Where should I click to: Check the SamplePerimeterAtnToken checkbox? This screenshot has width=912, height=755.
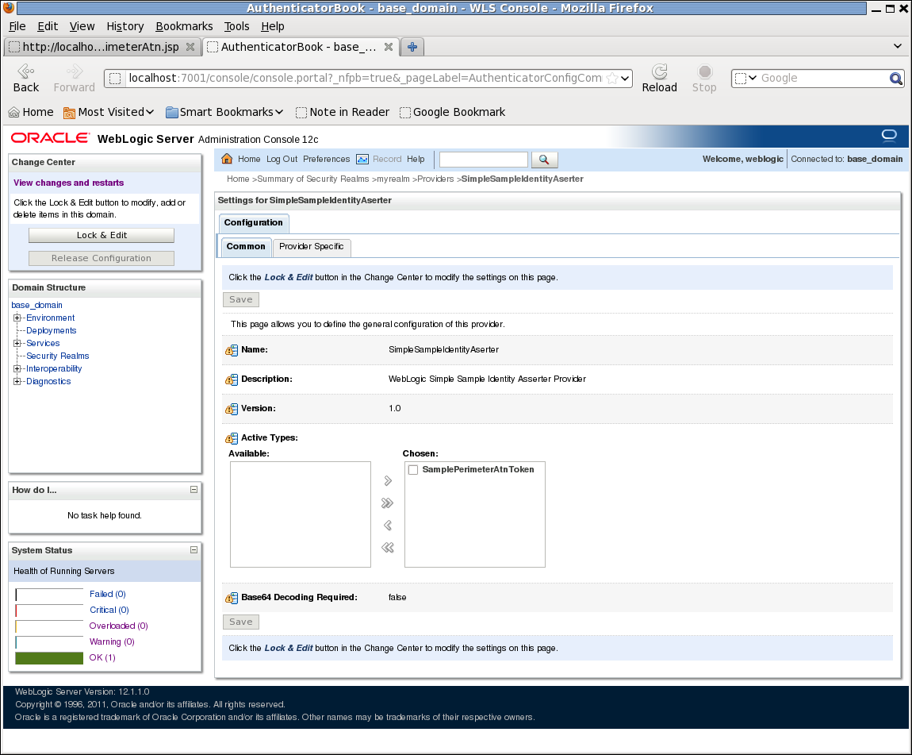412,469
